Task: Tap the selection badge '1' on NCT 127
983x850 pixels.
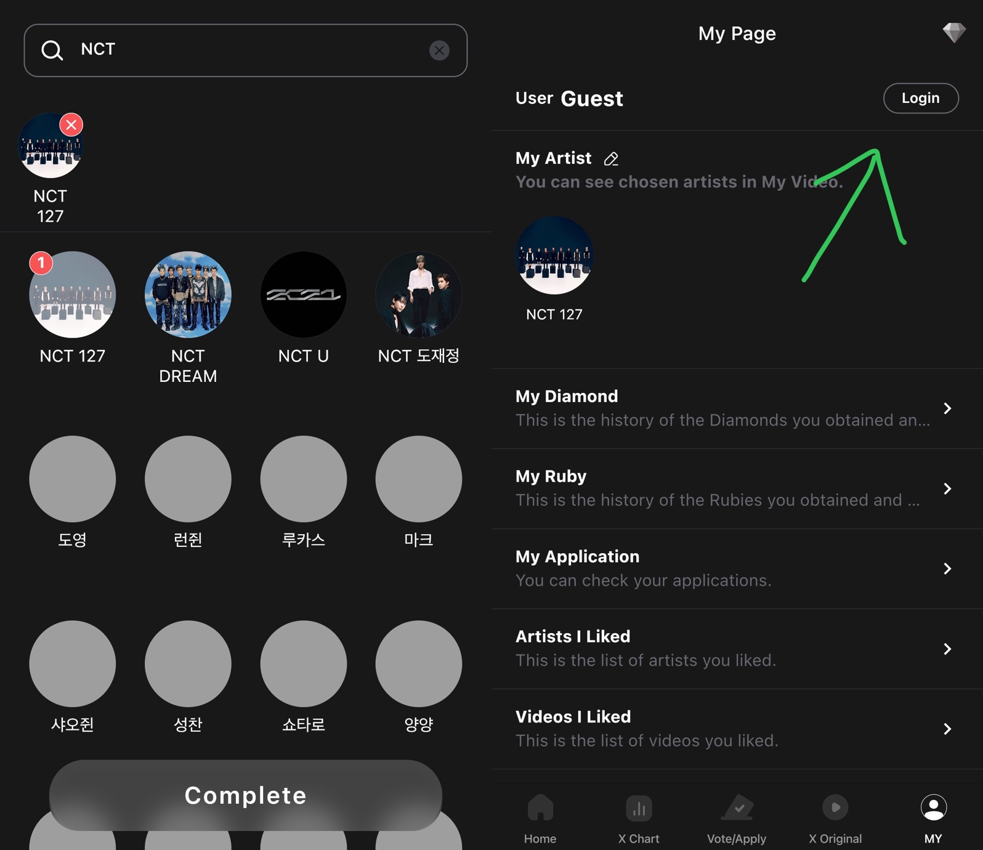Action: tap(41, 263)
